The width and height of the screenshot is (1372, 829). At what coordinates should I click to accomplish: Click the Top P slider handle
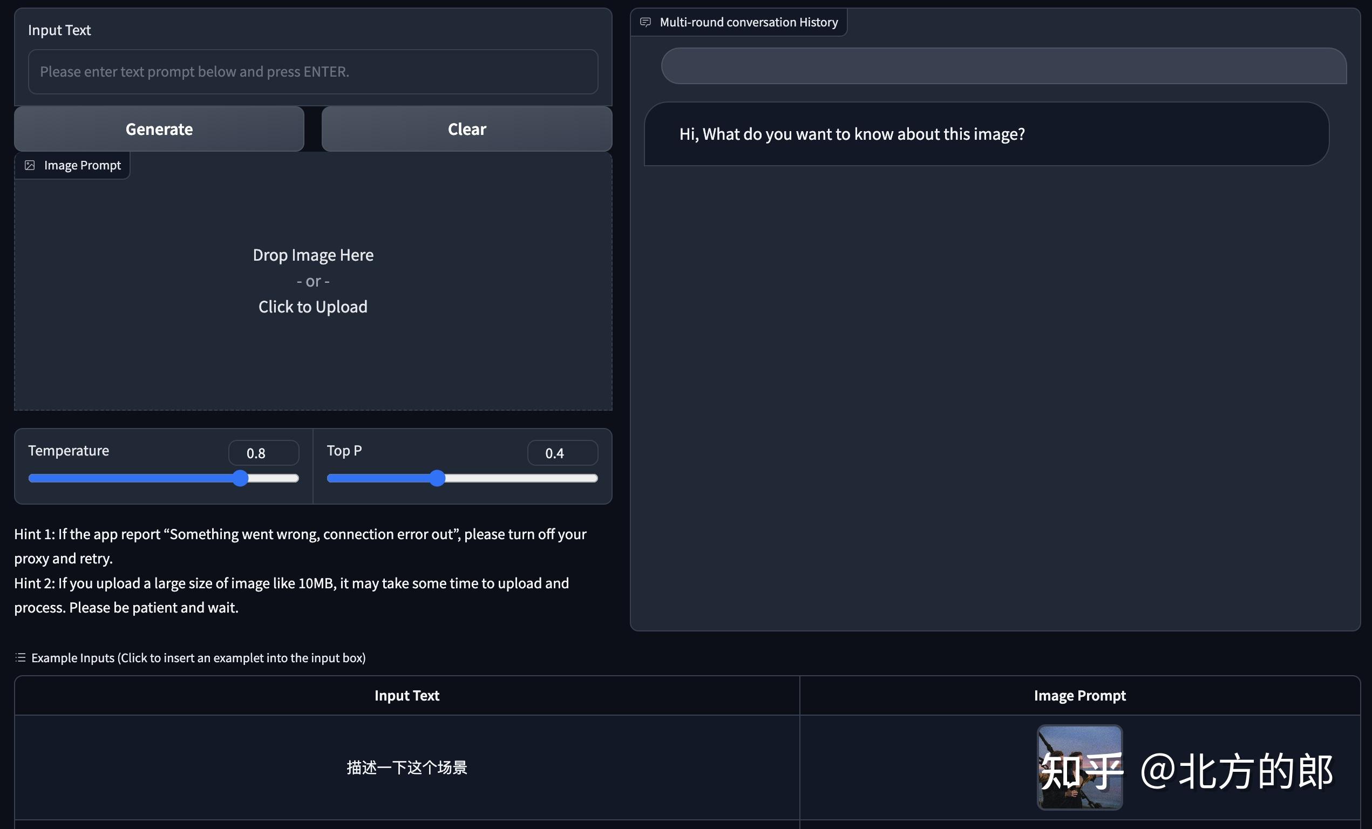point(438,478)
